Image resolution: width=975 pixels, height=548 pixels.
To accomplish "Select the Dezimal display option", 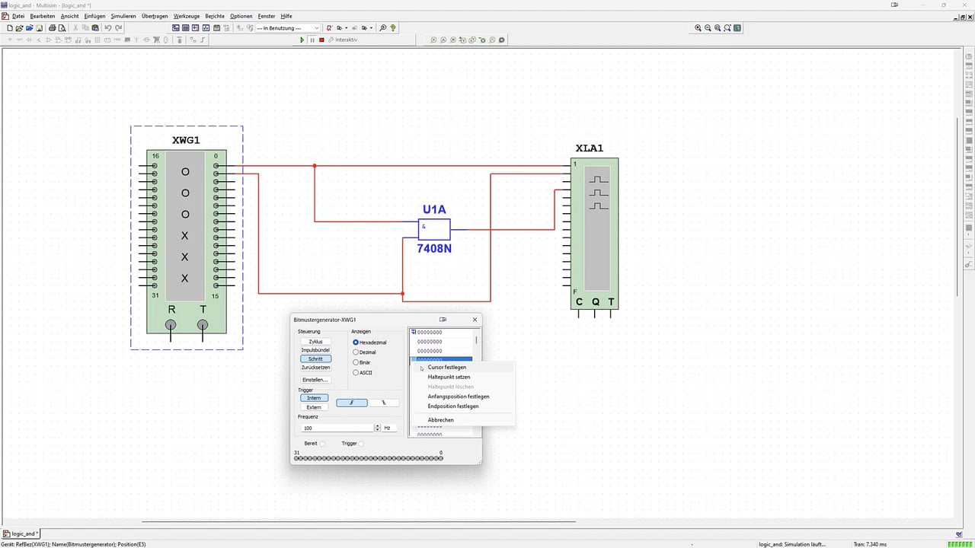I will pyautogui.click(x=365, y=352).
